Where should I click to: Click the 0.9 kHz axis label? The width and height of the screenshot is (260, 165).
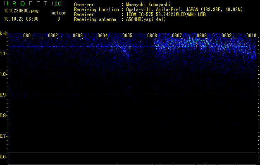pyautogui.click(x=3, y=95)
